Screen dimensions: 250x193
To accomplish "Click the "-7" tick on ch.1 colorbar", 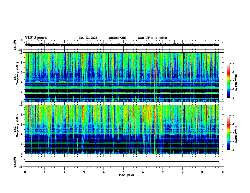I will [233, 98].
